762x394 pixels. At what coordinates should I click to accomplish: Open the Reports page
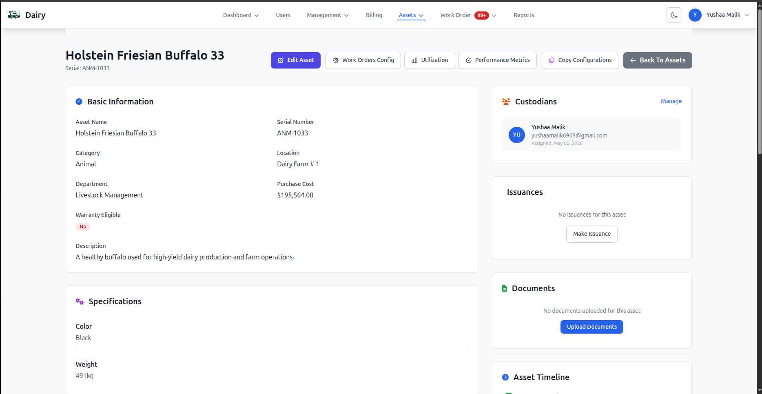524,15
